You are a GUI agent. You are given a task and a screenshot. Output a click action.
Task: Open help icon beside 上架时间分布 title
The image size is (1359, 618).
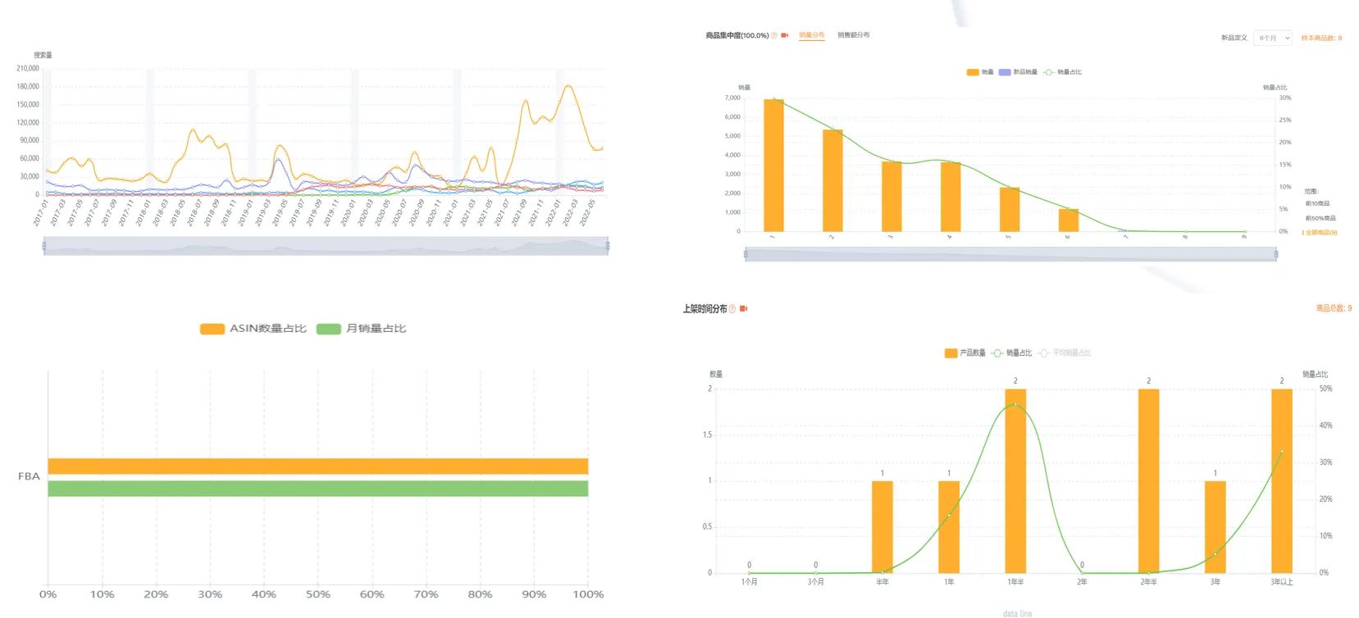[732, 309]
